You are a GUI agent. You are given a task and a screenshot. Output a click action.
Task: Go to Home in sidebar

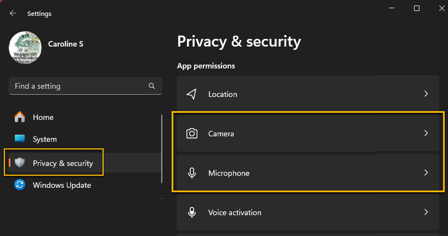point(43,117)
